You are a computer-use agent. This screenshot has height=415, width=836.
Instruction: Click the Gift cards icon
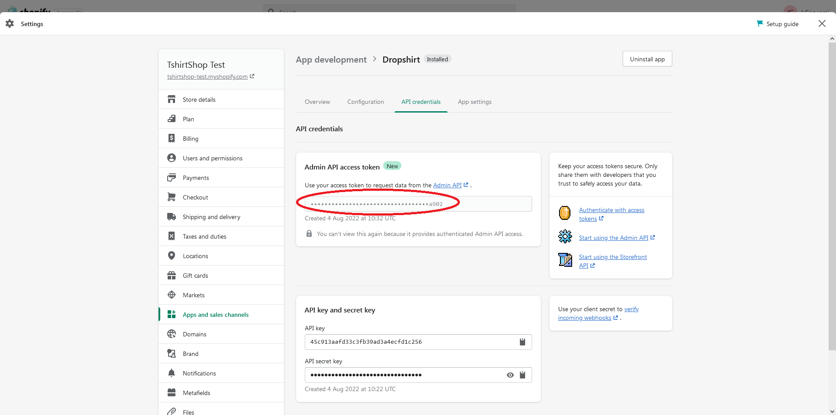click(x=172, y=275)
